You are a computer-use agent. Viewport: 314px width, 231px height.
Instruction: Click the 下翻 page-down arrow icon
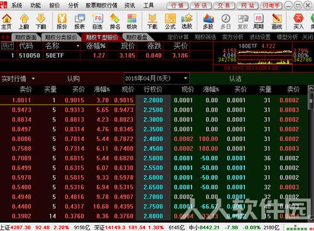(x=41, y=21)
